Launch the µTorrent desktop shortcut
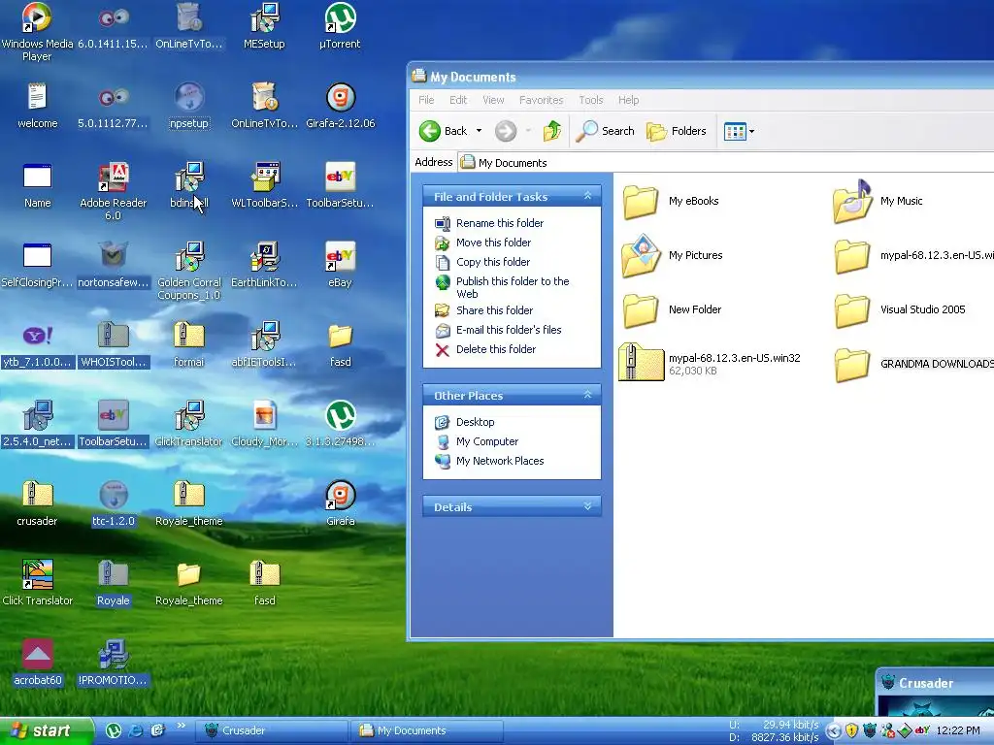The height and width of the screenshot is (745, 994). (341, 17)
